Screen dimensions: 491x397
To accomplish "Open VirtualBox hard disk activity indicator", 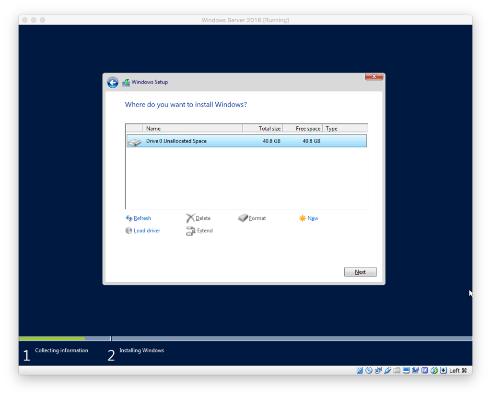I will coord(360,370).
